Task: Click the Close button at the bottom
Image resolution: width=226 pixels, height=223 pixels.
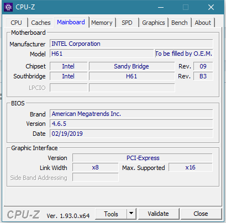Action: (x=201, y=214)
